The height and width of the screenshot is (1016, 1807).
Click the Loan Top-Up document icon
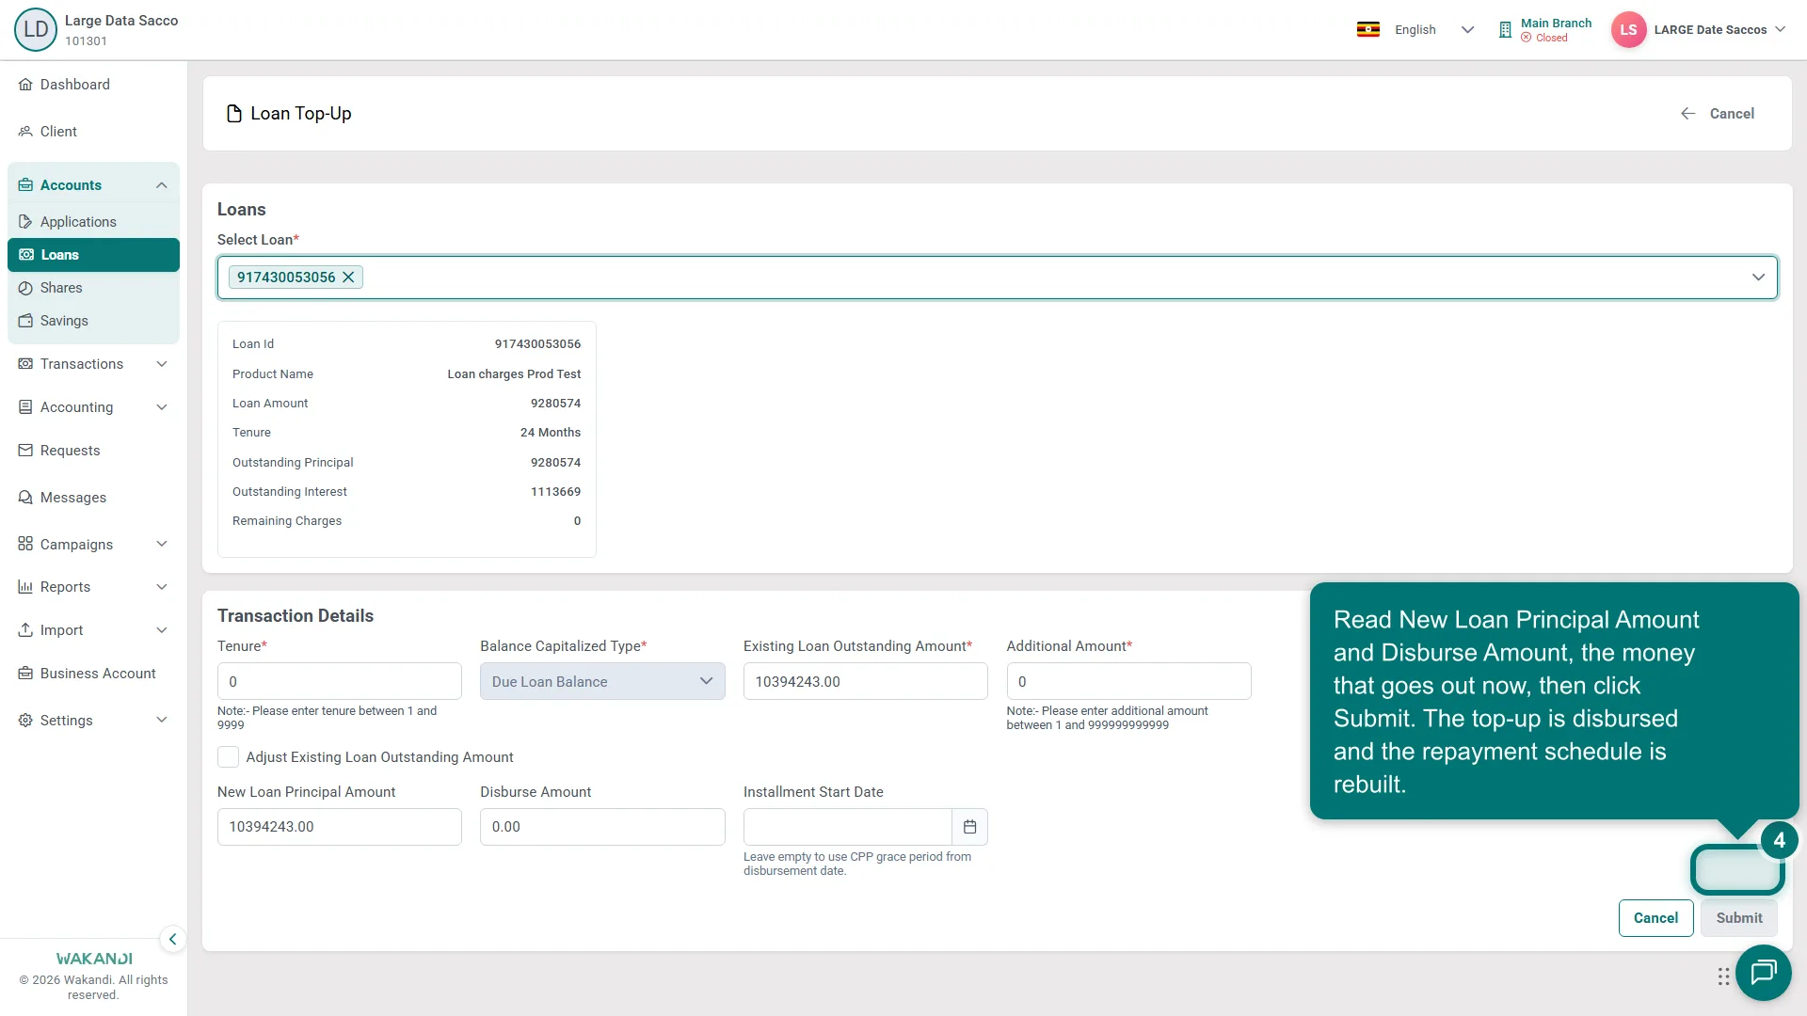(234, 114)
